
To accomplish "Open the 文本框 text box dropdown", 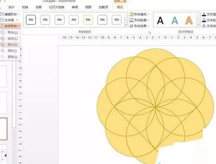I will (x=9, y=20).
